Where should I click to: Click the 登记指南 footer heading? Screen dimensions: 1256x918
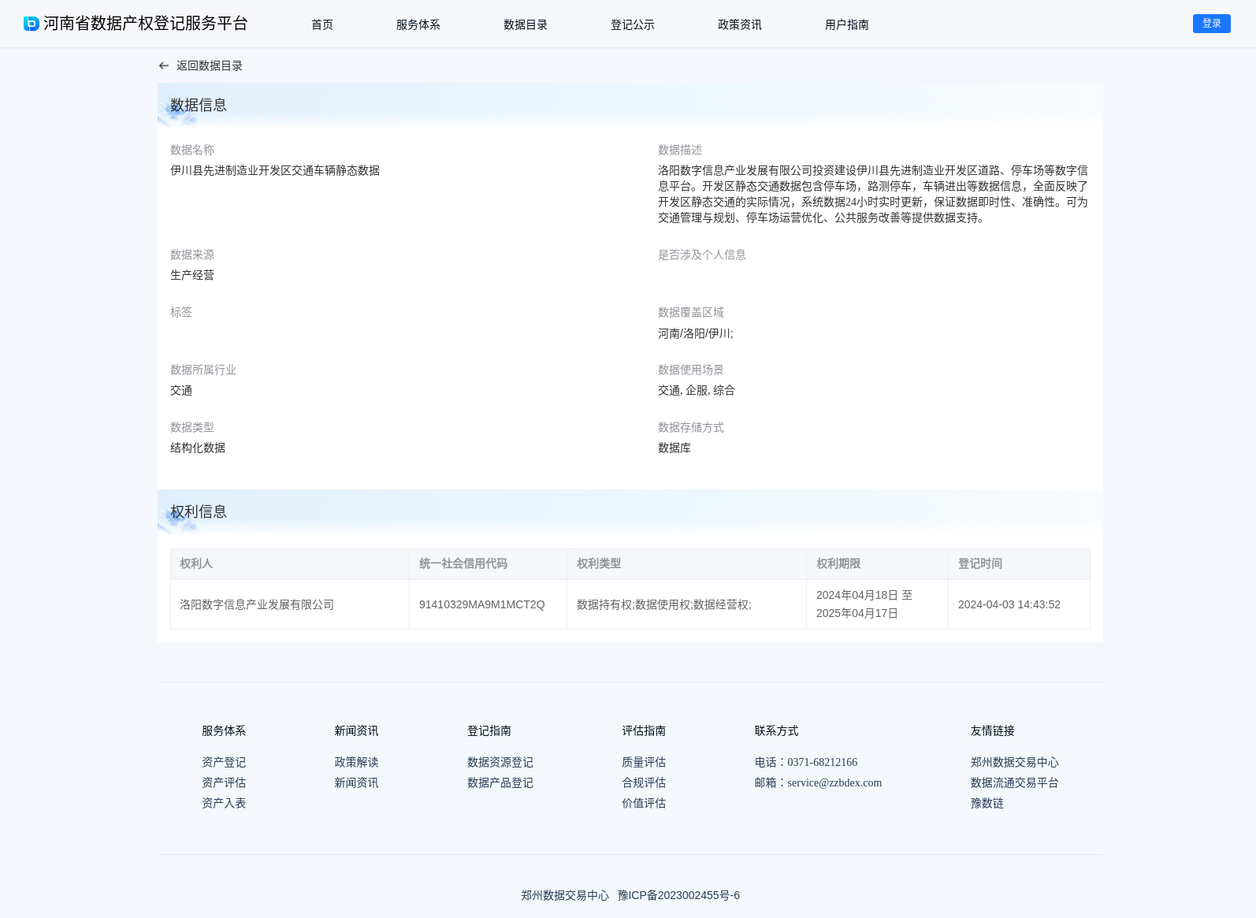(x=489, y=730)
